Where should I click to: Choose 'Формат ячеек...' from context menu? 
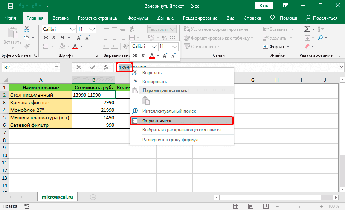click(x=158, y=121)
